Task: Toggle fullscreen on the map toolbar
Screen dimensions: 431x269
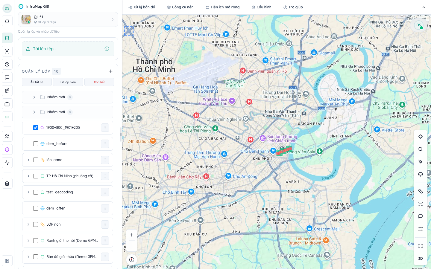Action: tap(421, 246)
